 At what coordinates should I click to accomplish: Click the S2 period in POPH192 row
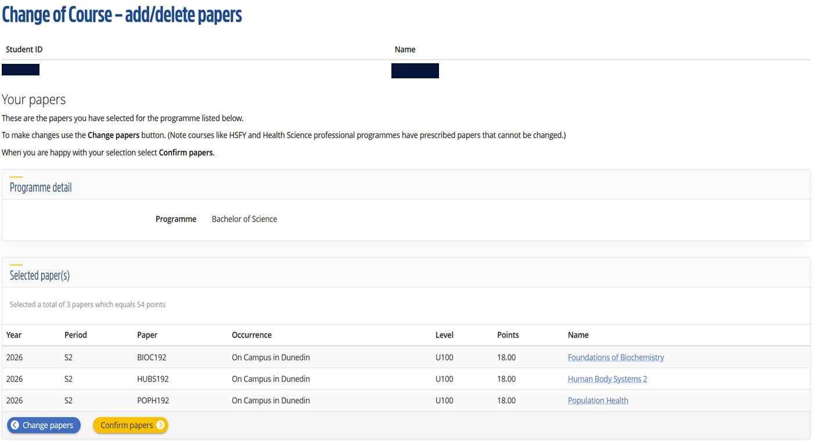[69, 400]
